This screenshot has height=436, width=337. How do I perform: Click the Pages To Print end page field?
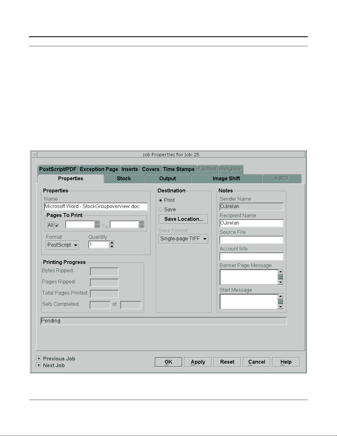point(124,224)
